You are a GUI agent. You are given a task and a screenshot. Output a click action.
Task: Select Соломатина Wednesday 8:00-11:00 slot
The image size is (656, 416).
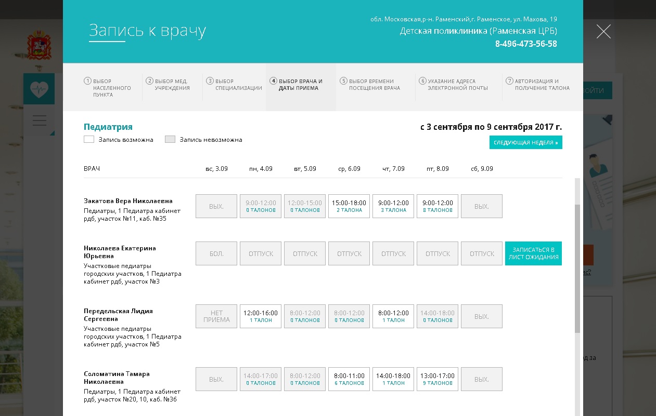[x=349, y=379]
